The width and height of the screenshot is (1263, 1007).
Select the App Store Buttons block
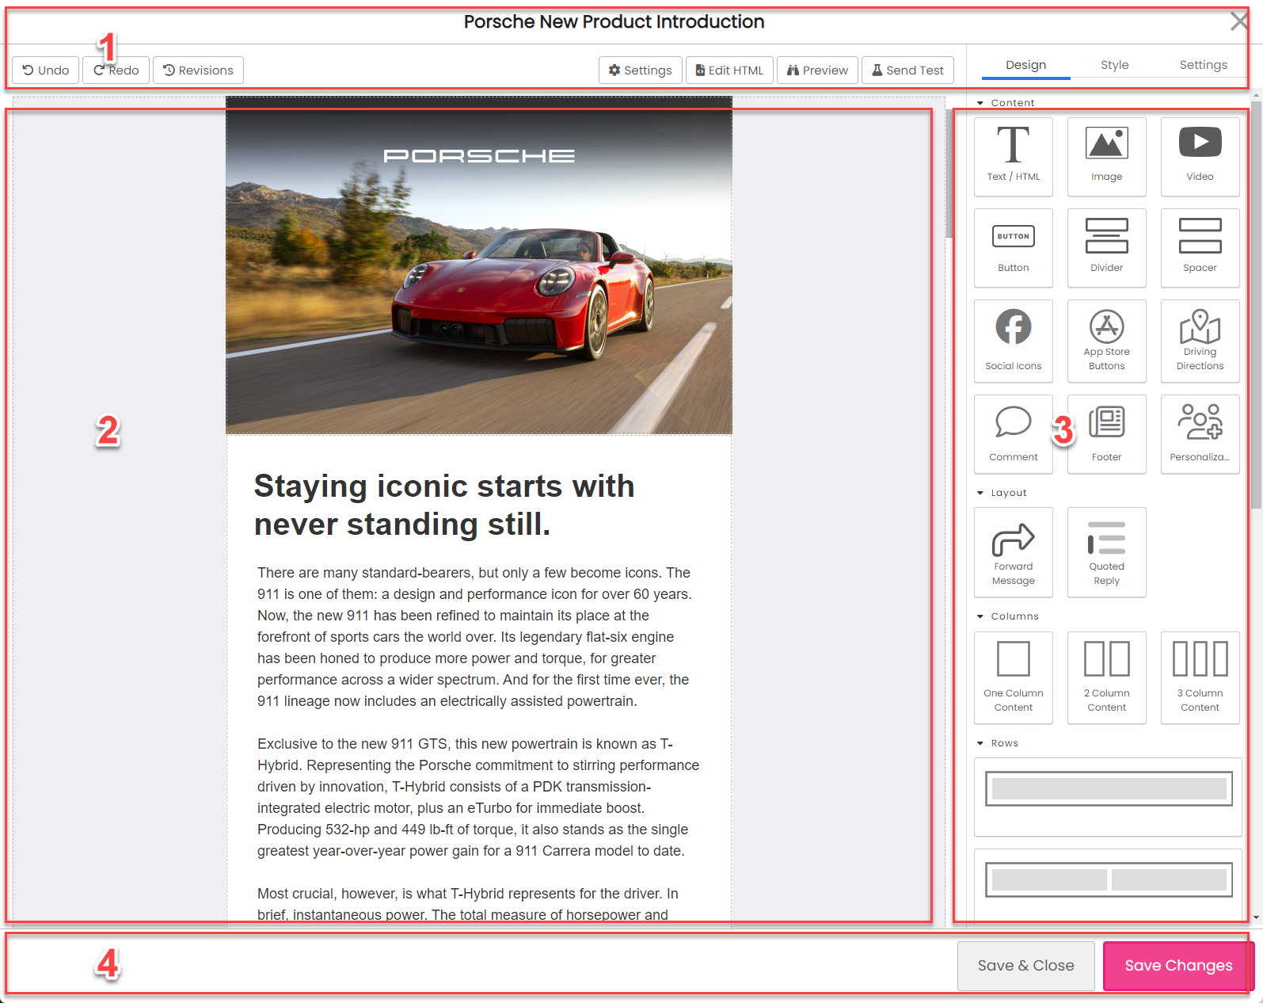[x=1106, y=341]
